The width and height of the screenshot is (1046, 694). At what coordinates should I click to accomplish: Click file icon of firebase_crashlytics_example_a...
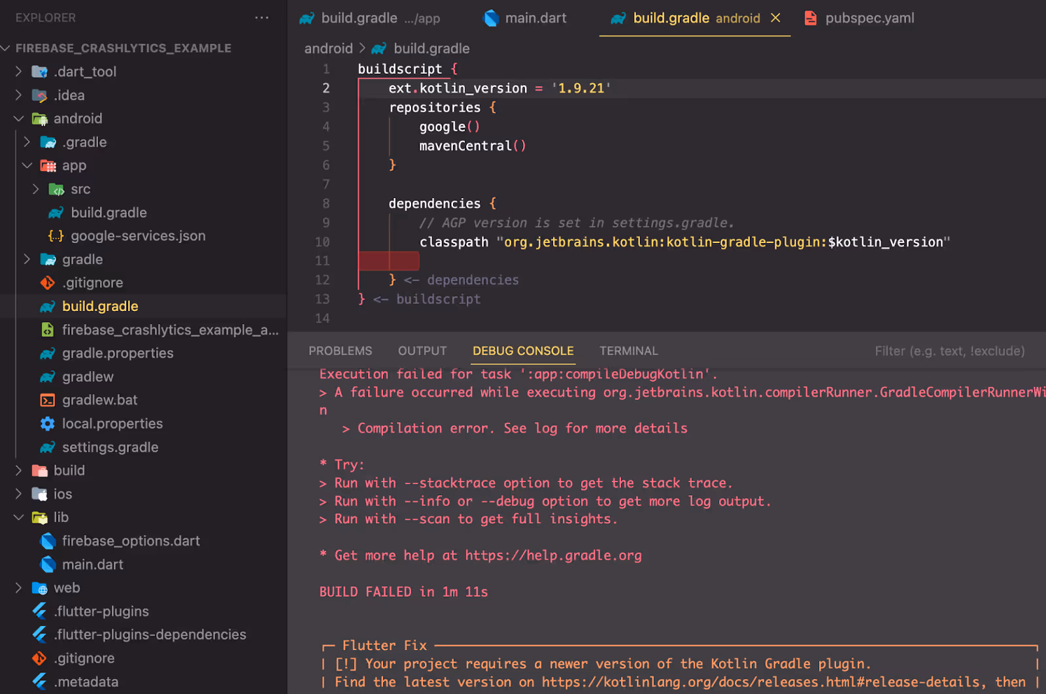[x=48, y=330]
